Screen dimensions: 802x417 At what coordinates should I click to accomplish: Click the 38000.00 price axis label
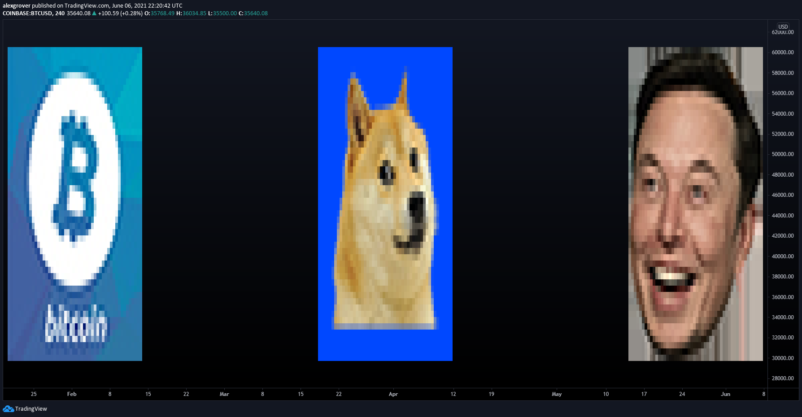point(783,277)
